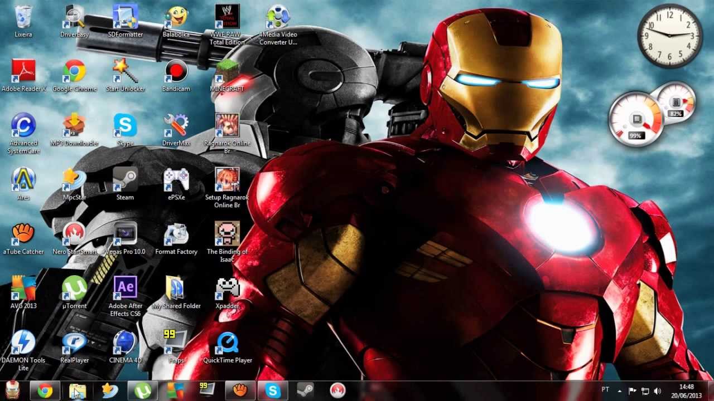Click the Ares desktop shortcut
Screen dimensions: 714x401
point(23,184)
